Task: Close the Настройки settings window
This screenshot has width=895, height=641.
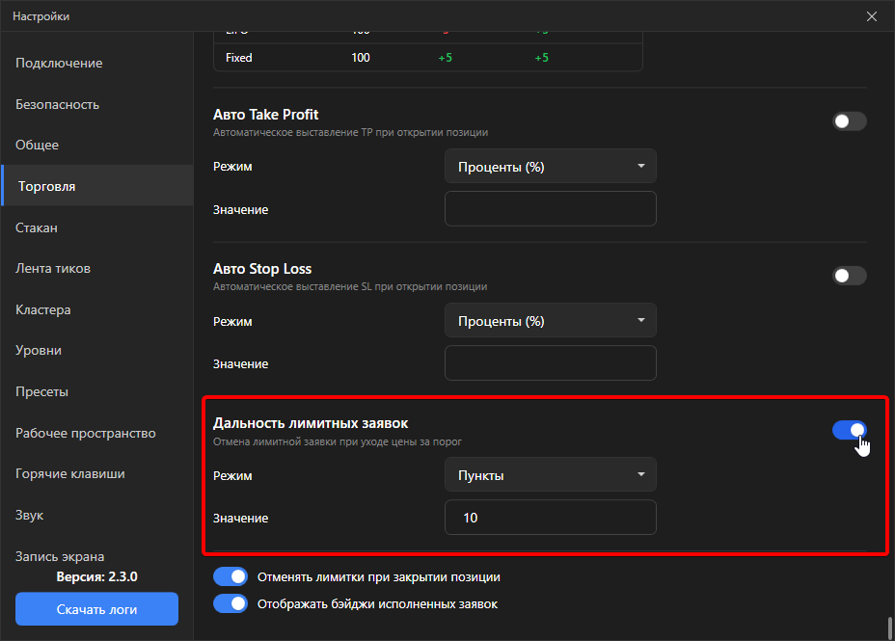Action: [x=872, y=16]
